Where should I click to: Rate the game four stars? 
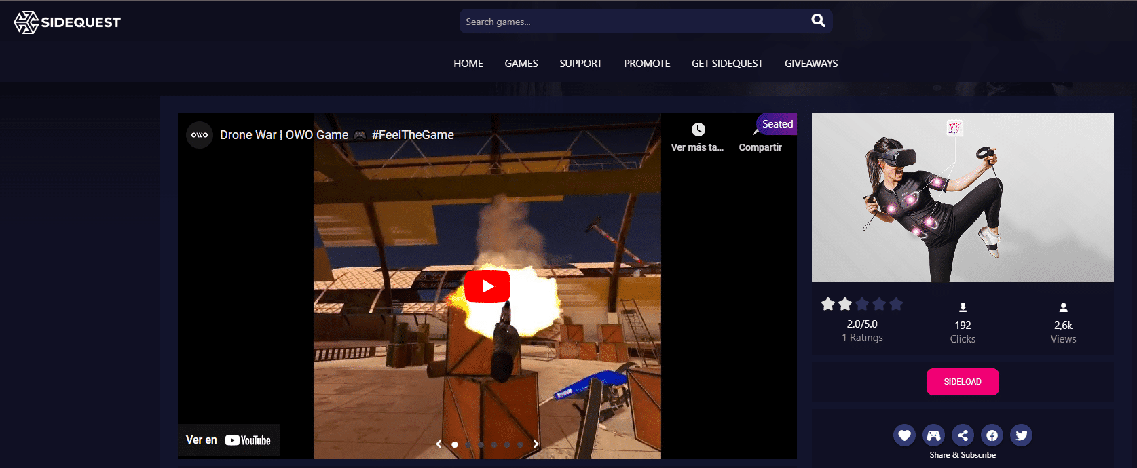pos(879,304)
